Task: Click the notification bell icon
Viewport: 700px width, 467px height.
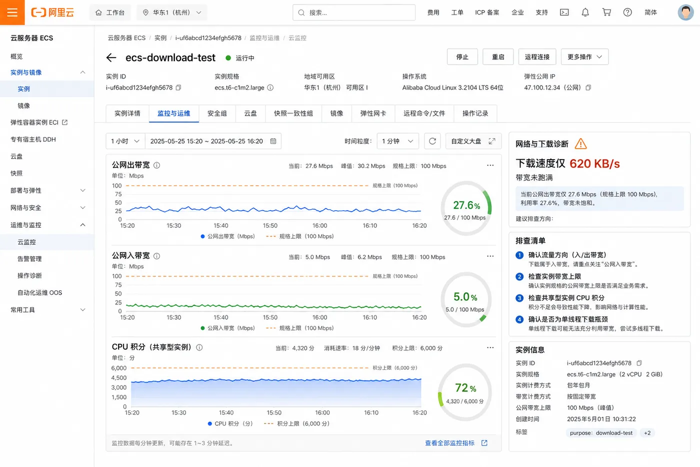Action: tap(585, 13)
